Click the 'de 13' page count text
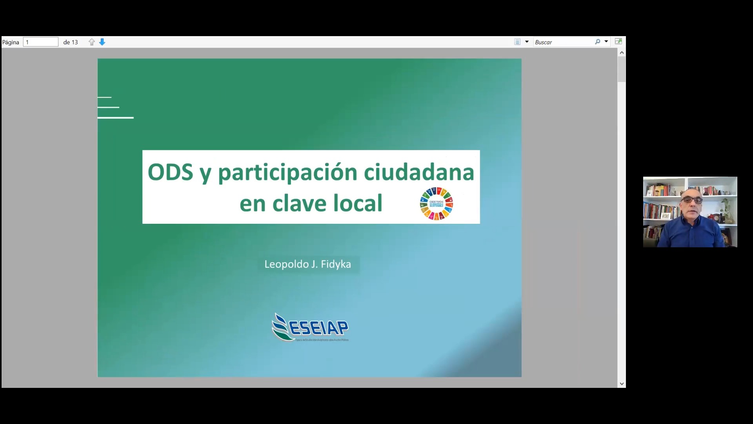The height and width of the screenshot is (424, 753). coord(71,42)
